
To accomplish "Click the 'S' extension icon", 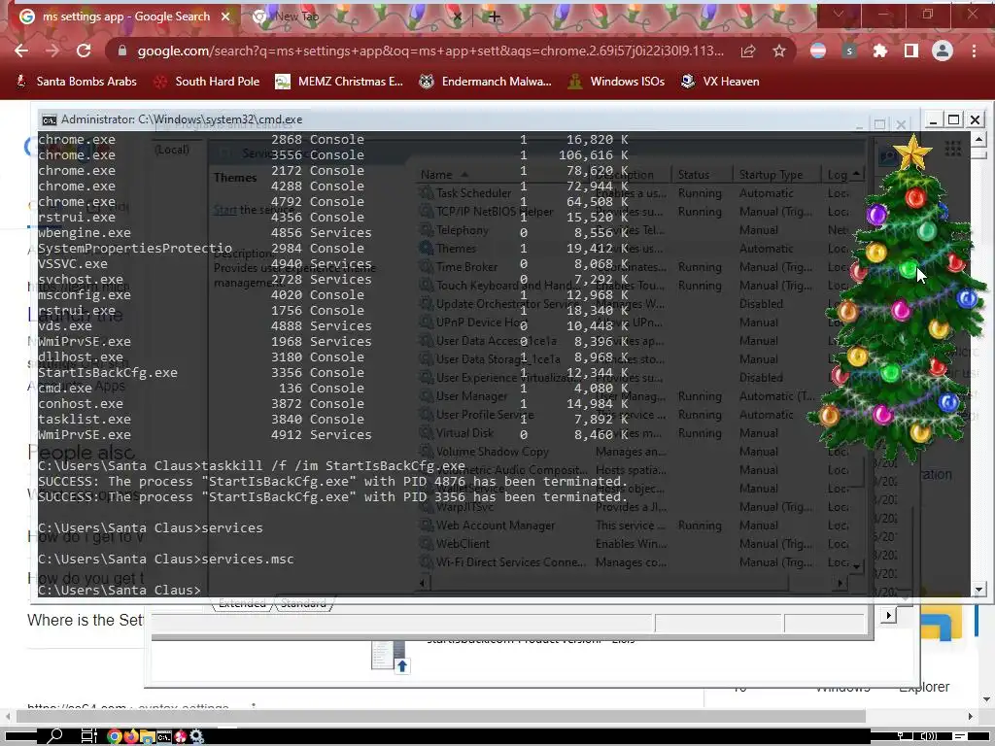I will point(849,51).
